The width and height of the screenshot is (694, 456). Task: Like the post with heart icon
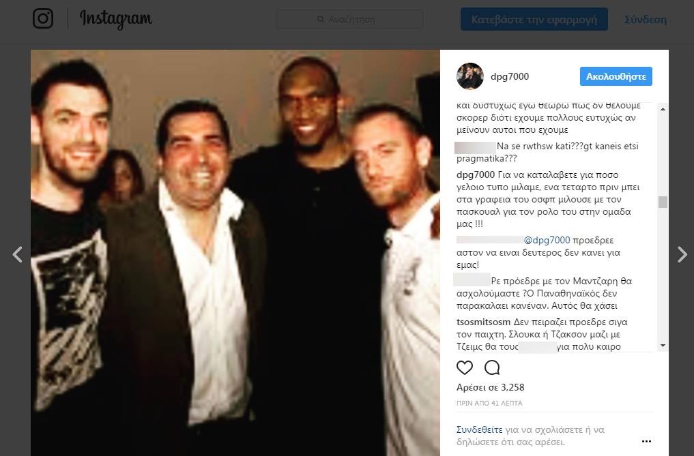pyautogui.click(x=464, y=367)
